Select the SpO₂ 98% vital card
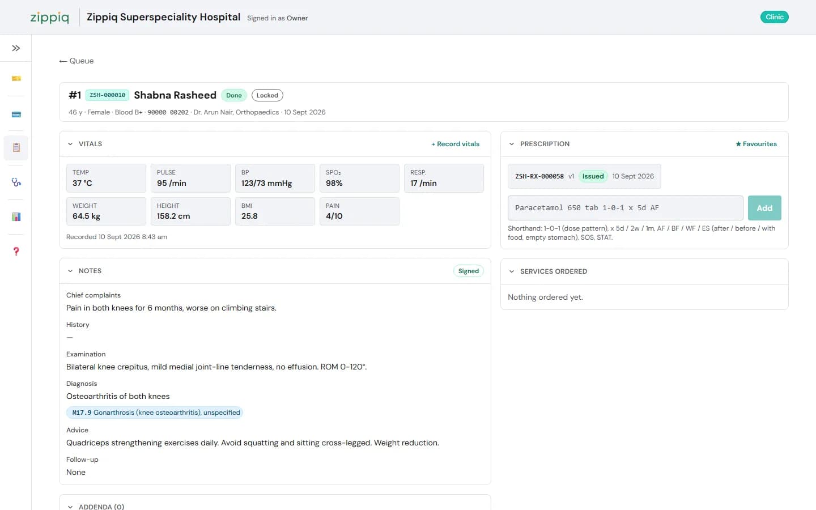816x510 pixels. coord(359,178)
